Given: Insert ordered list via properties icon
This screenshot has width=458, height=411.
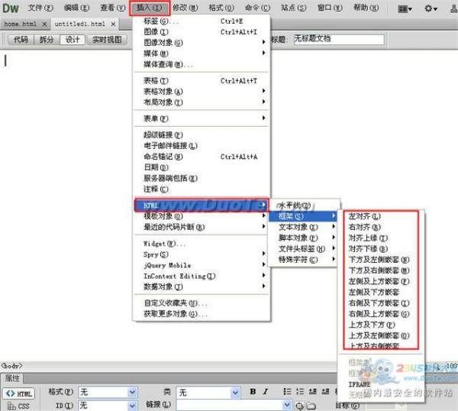Looking at the screenshot, I should click(x=300, y=391).
